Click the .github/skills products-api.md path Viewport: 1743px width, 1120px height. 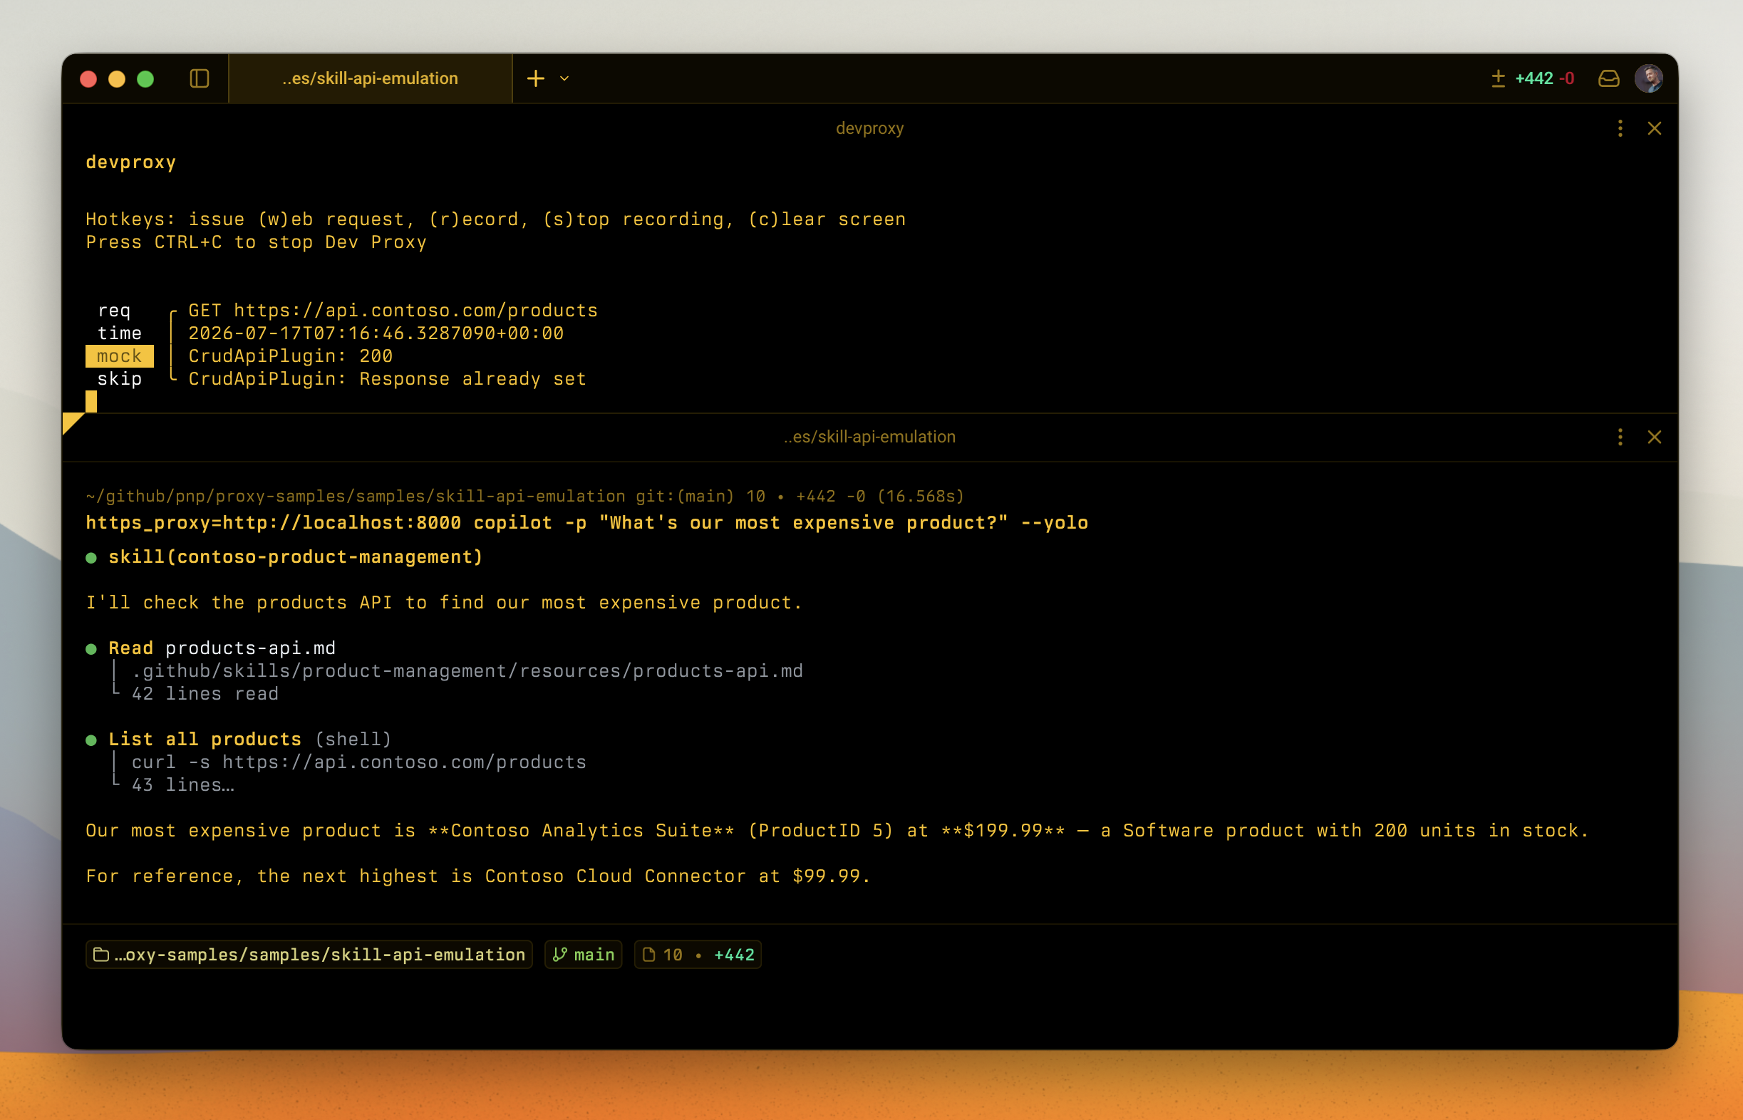(x=467, y=670)
